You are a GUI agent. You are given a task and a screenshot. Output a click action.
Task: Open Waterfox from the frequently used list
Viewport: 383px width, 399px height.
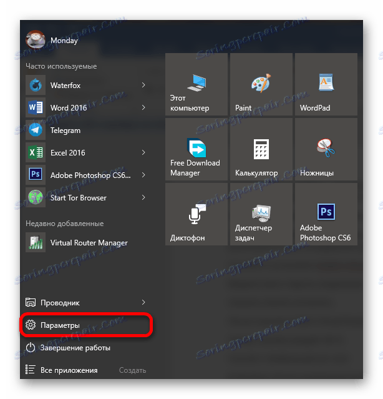[x=87, y=85]
